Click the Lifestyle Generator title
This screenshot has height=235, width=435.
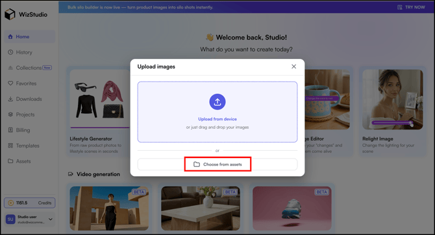91,139
